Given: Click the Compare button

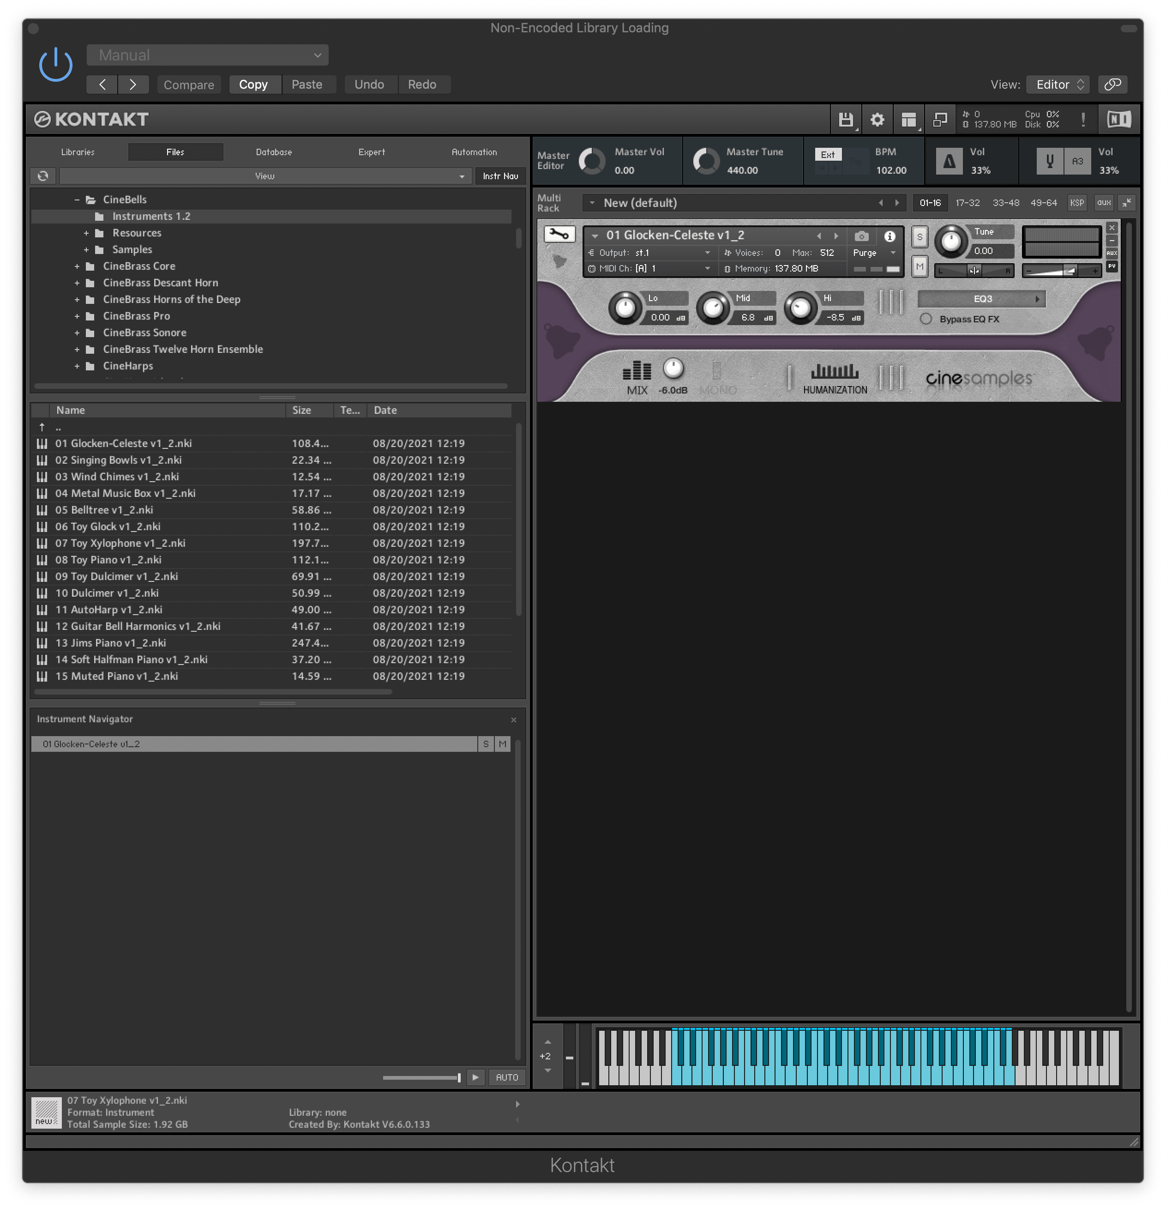Looking at the screenshot, I should (x=189, y=85).
